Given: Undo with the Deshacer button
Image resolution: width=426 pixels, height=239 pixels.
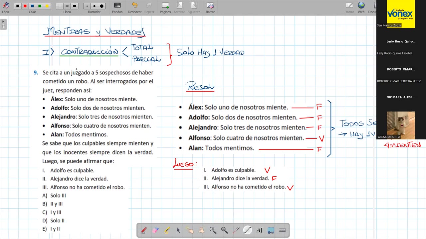Looking at the screenshot, I should click(x=134, y=7).
